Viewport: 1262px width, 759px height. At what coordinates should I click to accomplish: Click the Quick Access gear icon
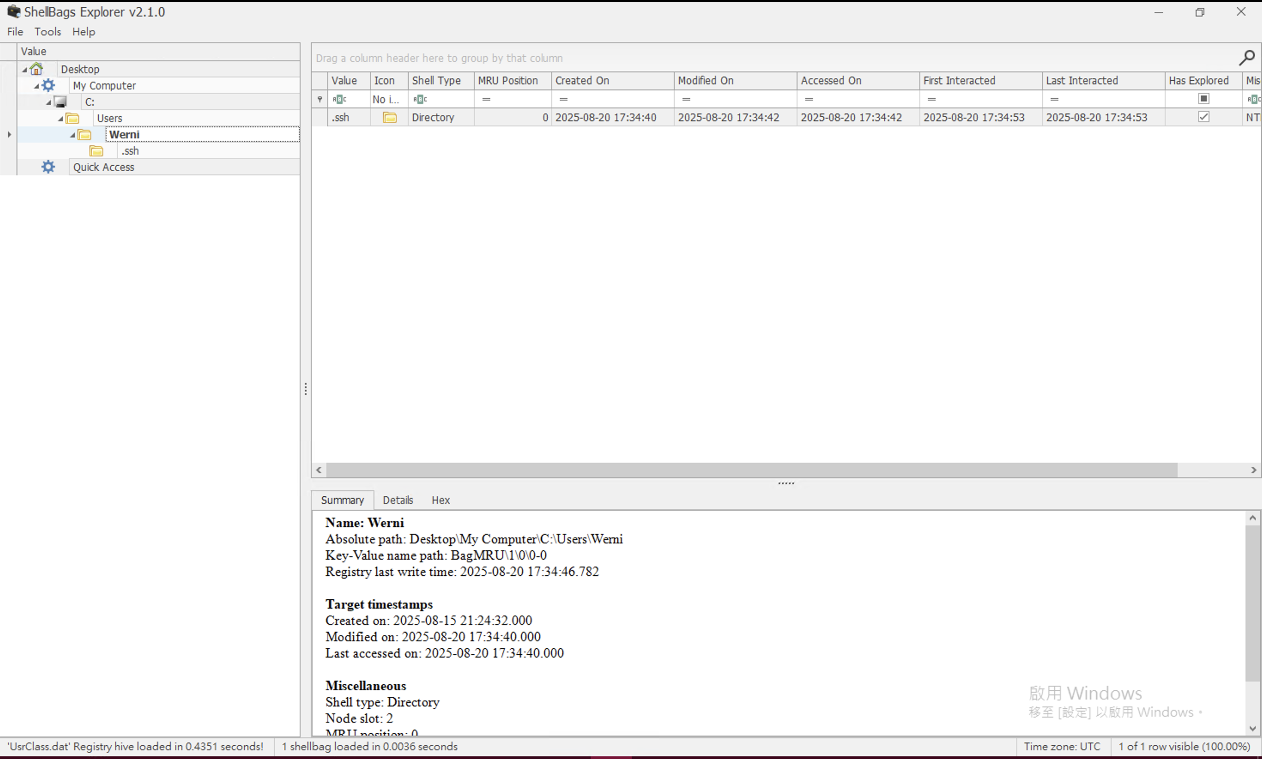[x=48, y=167]
